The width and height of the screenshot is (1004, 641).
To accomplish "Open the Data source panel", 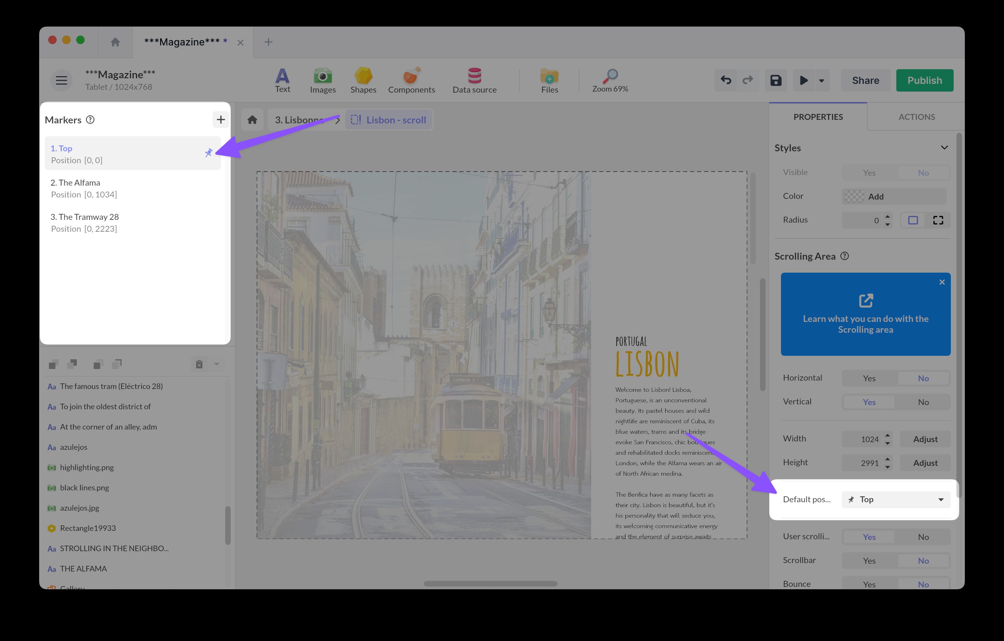I will (x=474, y=80).
